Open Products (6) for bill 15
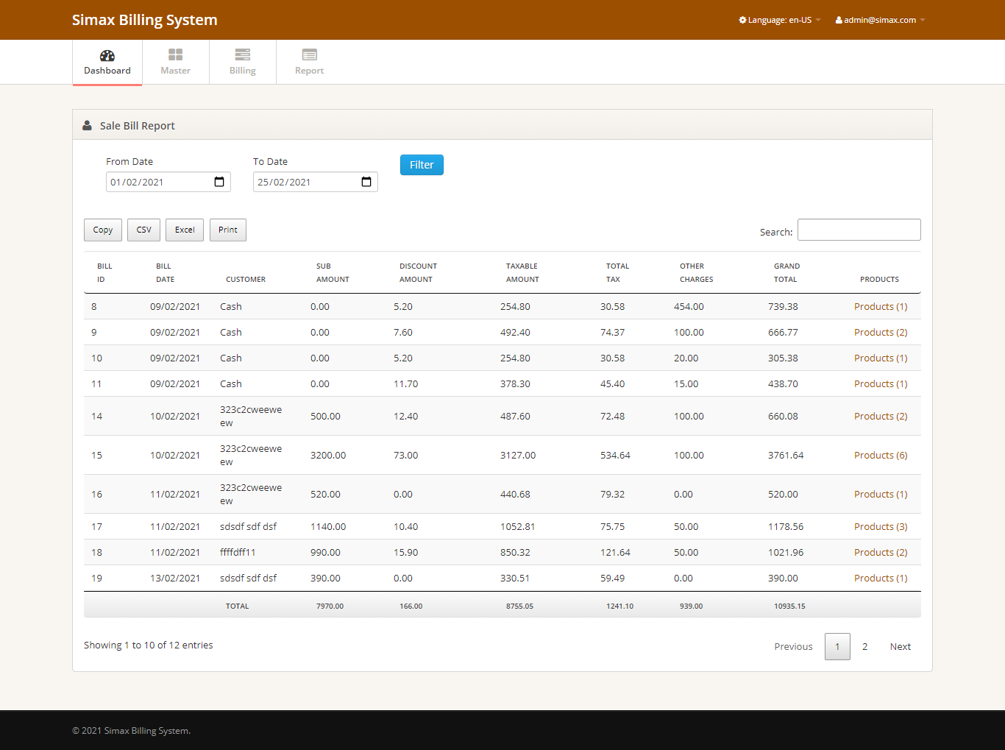 (x=881, y=455)
